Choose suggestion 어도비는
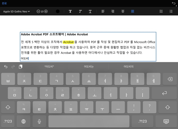178x129 pixels. (89, 67)
